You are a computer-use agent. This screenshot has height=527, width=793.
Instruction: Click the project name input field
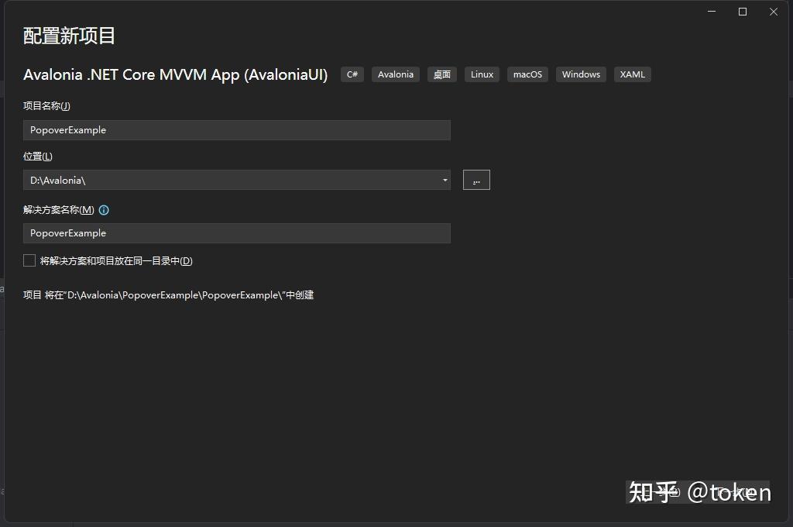point(237,130)
